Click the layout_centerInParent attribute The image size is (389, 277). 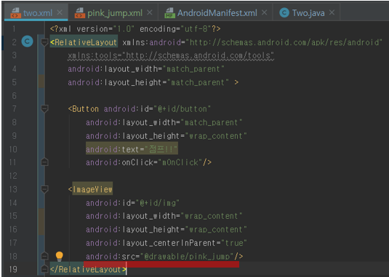(167, 243)
